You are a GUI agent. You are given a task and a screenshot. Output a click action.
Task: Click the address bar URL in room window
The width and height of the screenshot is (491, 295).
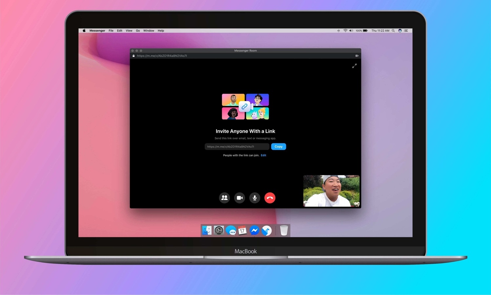click(x=162, y=56)
